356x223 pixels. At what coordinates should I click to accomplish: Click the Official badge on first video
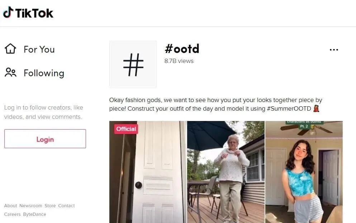pyautogui.click(x=126, y=129)
